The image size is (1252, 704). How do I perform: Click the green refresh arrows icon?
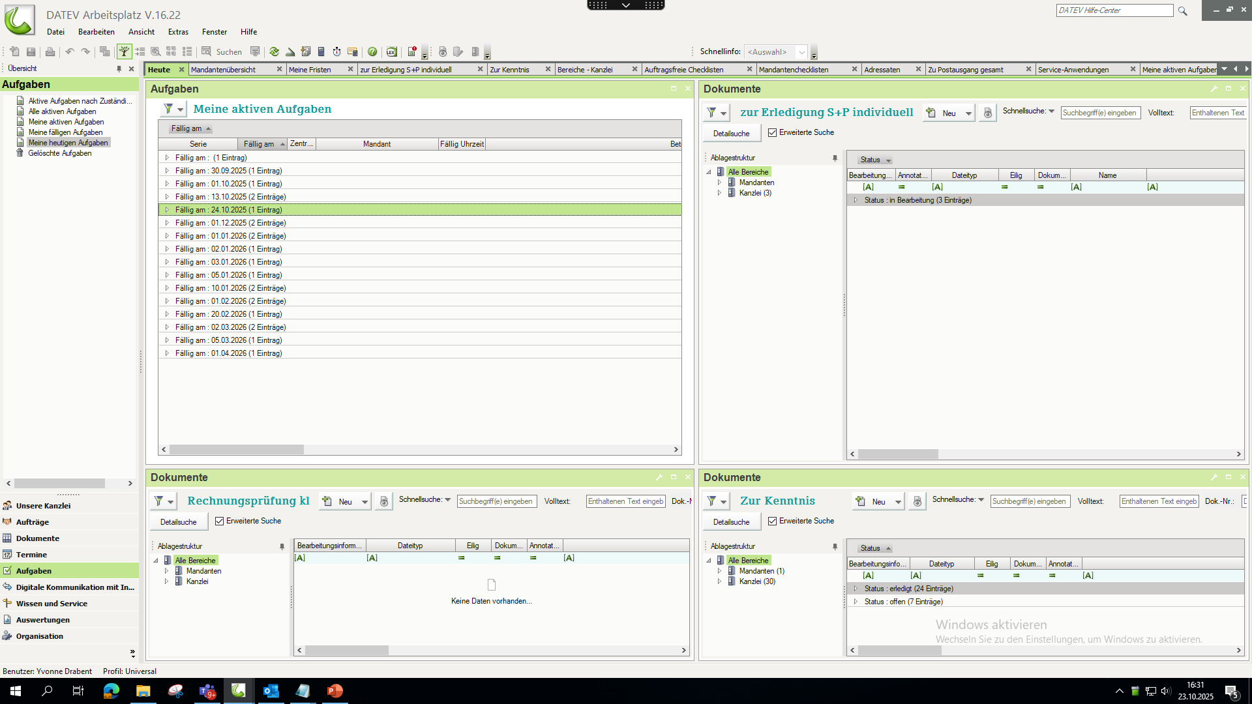pyautogui.click(x=274, y=51)
